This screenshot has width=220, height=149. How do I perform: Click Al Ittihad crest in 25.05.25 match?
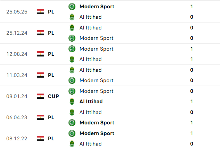pyautogui.click(x=72, y=17)
